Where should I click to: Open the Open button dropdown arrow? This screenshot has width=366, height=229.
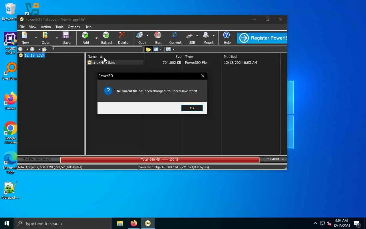[57, 38]
